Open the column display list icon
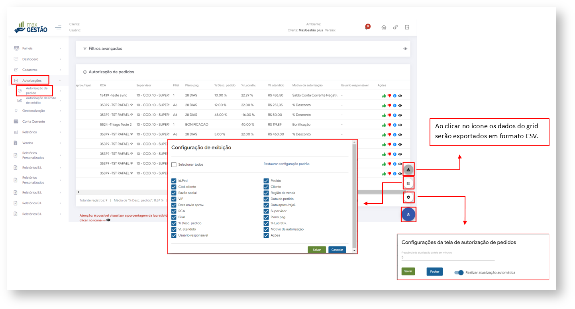This screenshot has height=309, width=575. coord(408,183)
